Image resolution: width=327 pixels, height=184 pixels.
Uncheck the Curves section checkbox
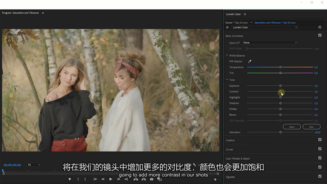click(x=320, y=149)
